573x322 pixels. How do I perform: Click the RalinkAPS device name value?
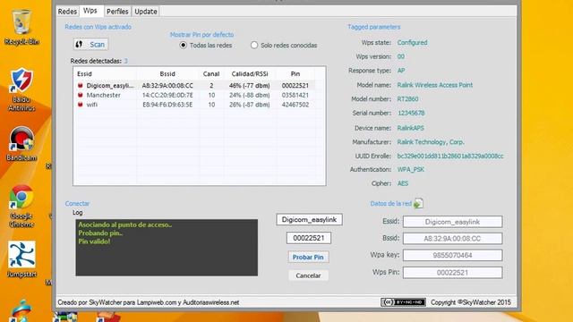[x=411, y=128]
